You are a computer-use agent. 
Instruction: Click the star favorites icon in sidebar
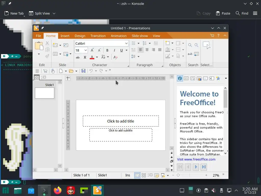[218, 78]
